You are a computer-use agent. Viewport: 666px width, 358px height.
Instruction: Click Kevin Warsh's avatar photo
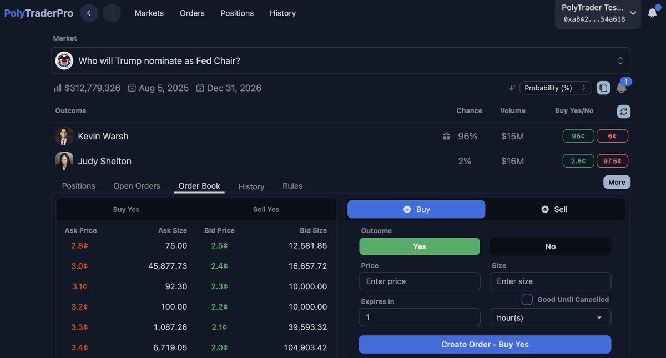pyautogui.click(x=64, y=136)
